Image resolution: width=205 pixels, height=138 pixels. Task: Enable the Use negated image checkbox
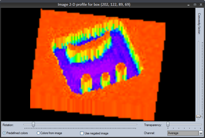[82, 133]
